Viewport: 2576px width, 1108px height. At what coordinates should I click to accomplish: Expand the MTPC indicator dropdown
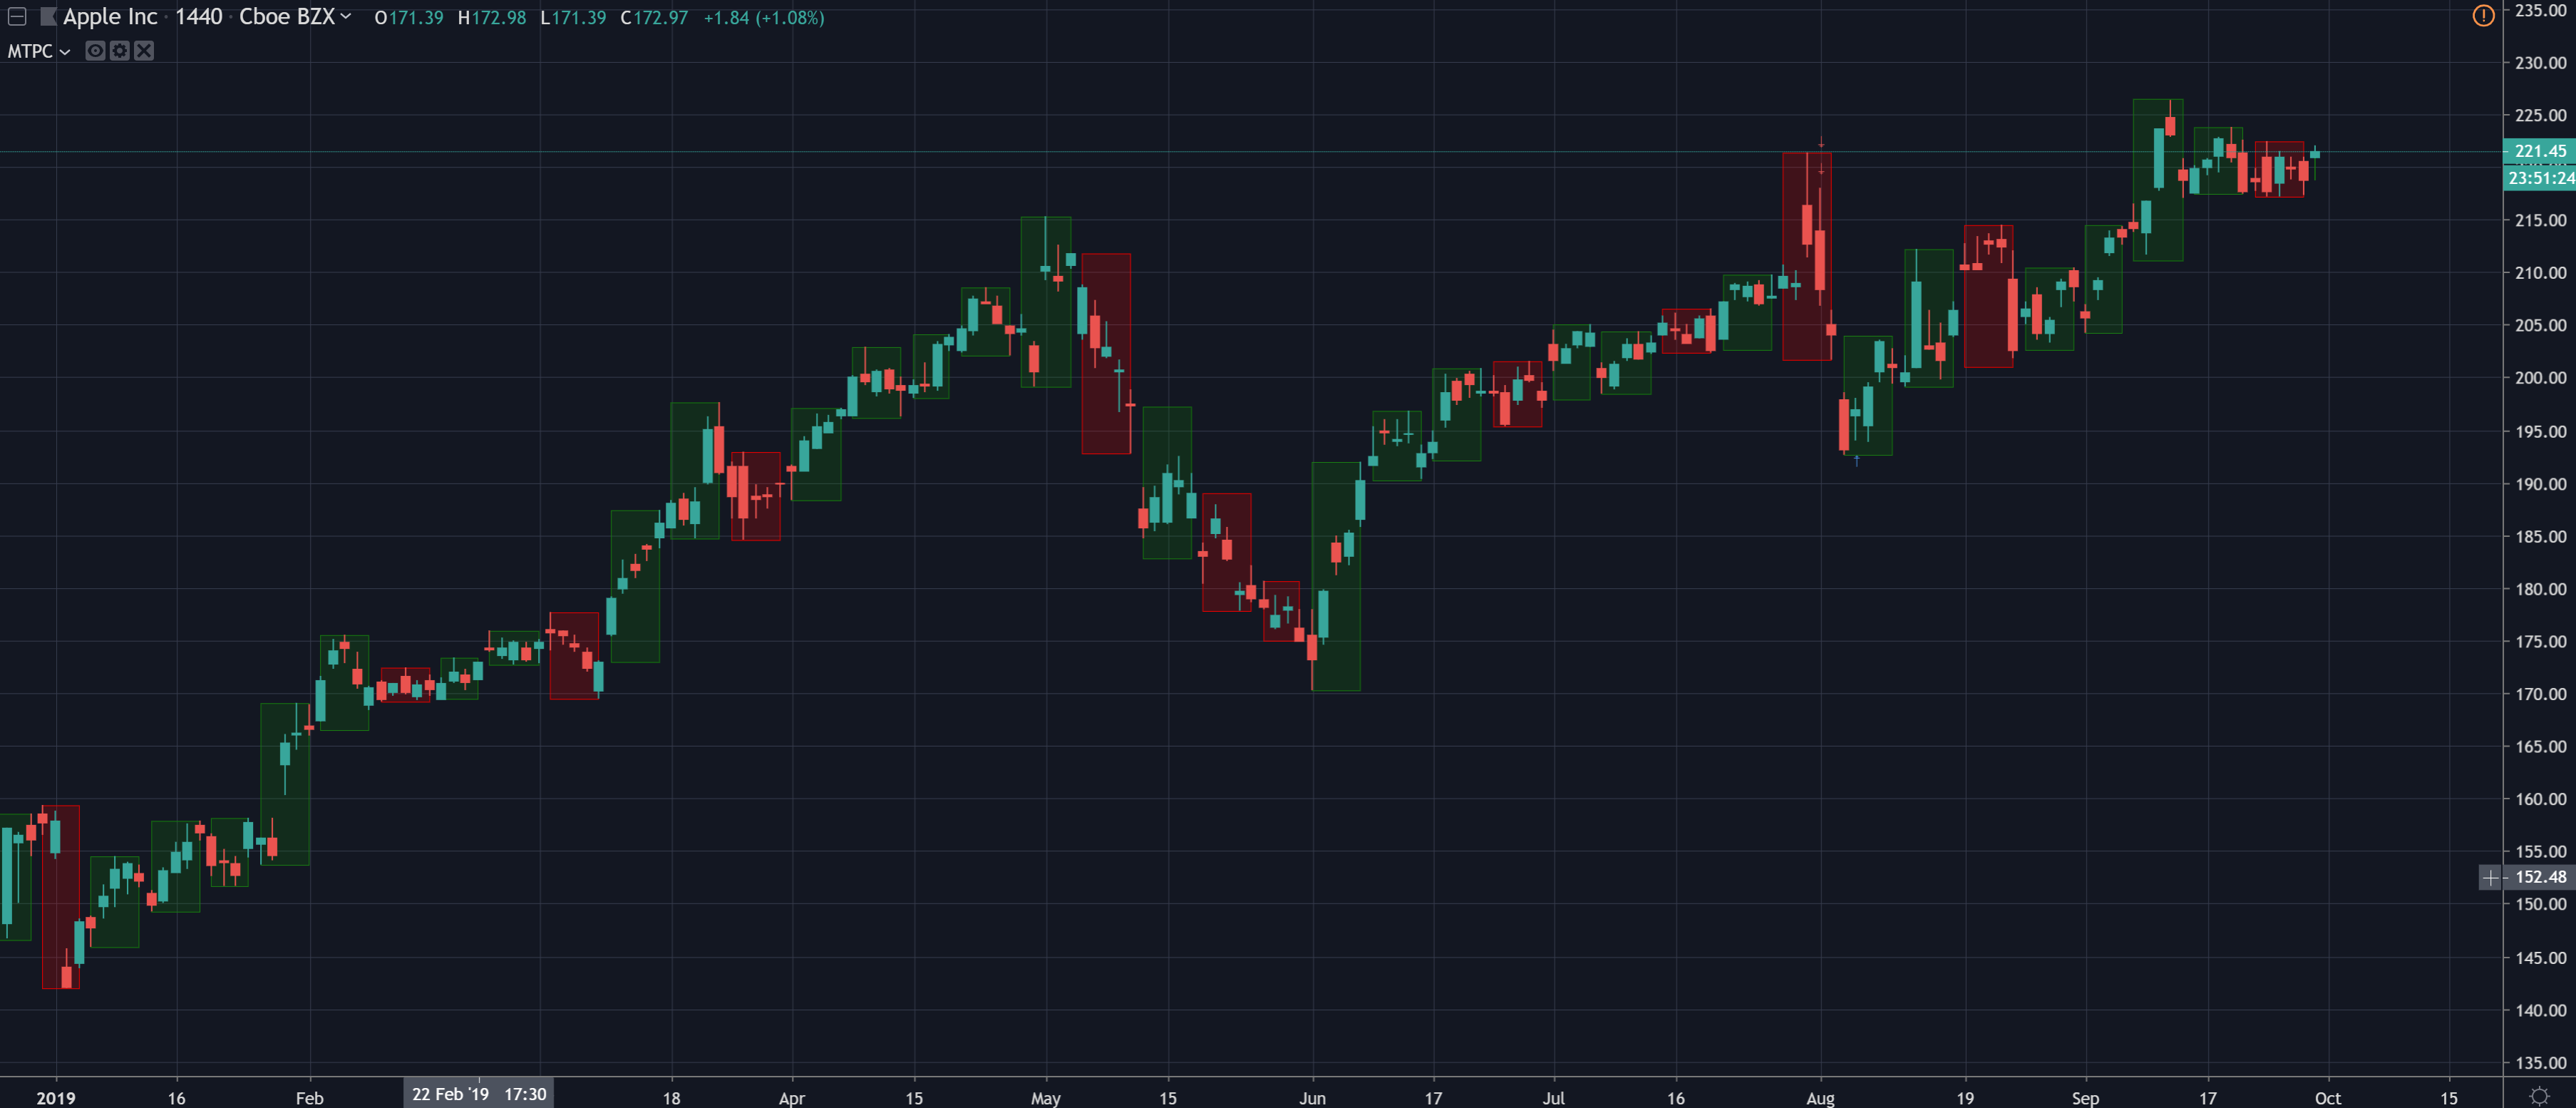point(65,52)
